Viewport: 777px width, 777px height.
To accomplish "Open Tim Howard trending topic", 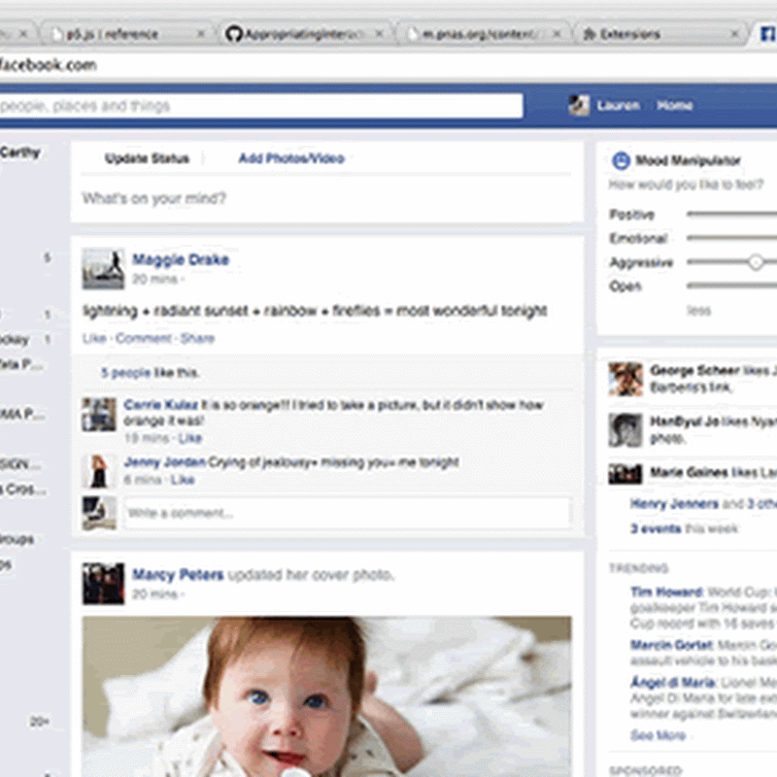I will tap(666, 591).
